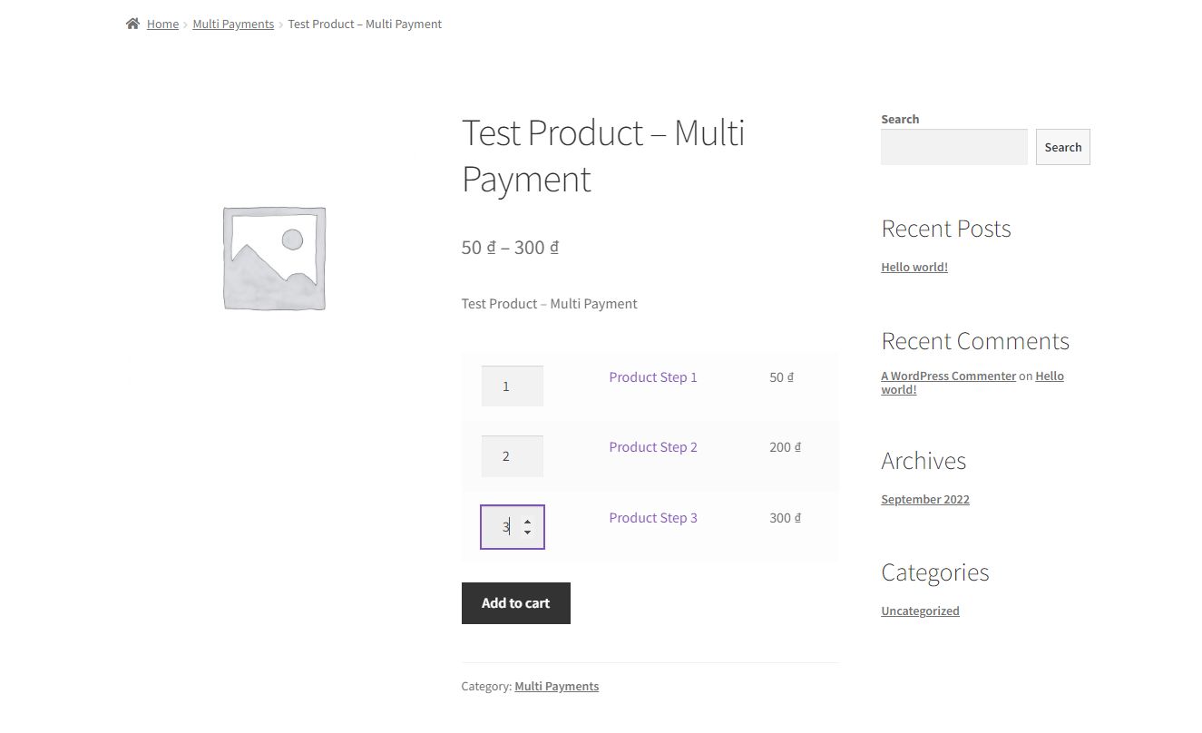Open the Product Step 2 link

[653, 447]
